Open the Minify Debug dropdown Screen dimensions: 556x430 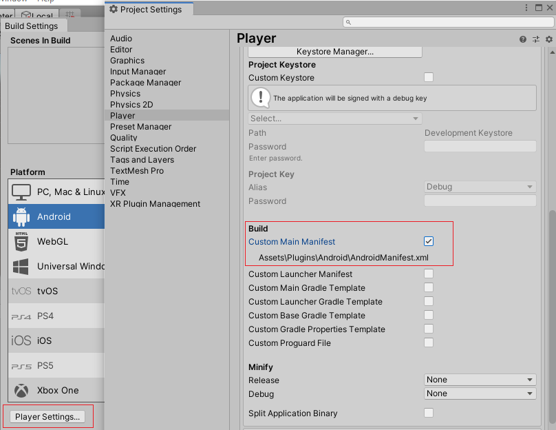tap(480, 393)
